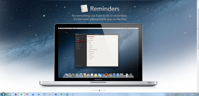Open the Gmail shortcut on the taskbar
The width and height of the screenshot is (199, 96).
[x=27, y=94]
